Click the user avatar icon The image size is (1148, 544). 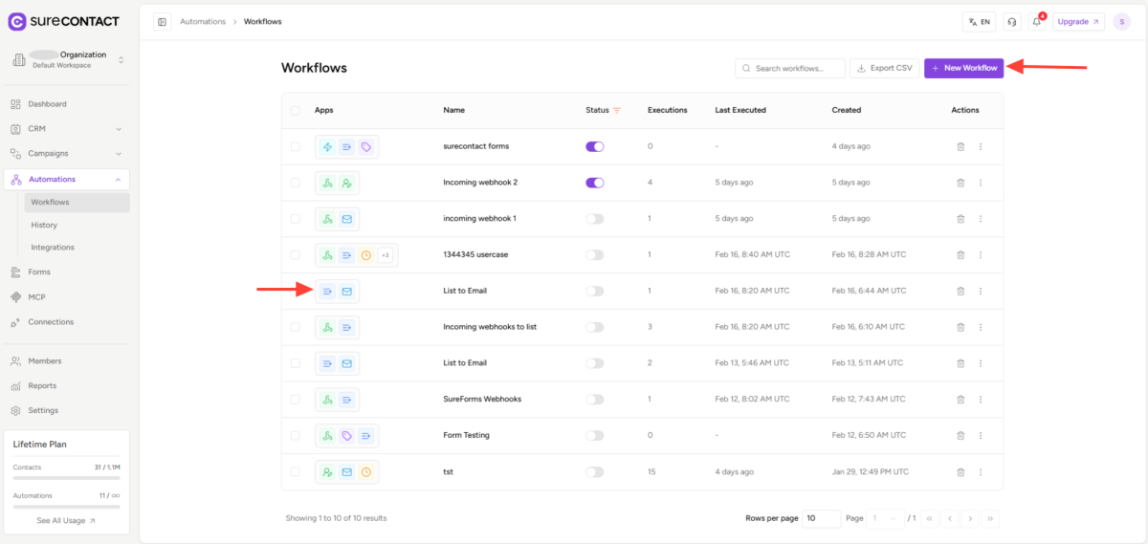pyautogui.click(x=1121, y=22)
